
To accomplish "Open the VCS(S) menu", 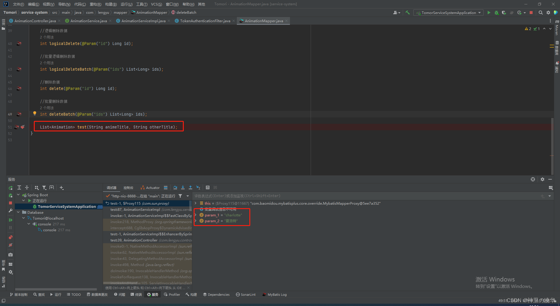I will point(156,4).
